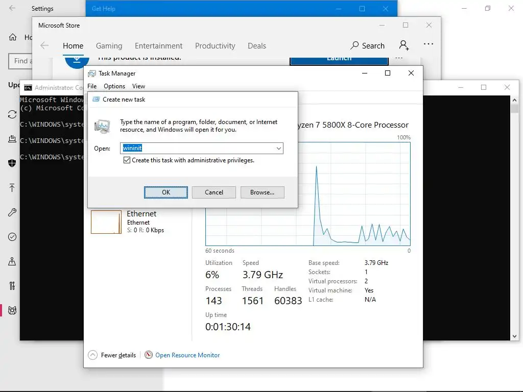
Task: Open Task Manager View menu
Action: click(x=138, y=86)
